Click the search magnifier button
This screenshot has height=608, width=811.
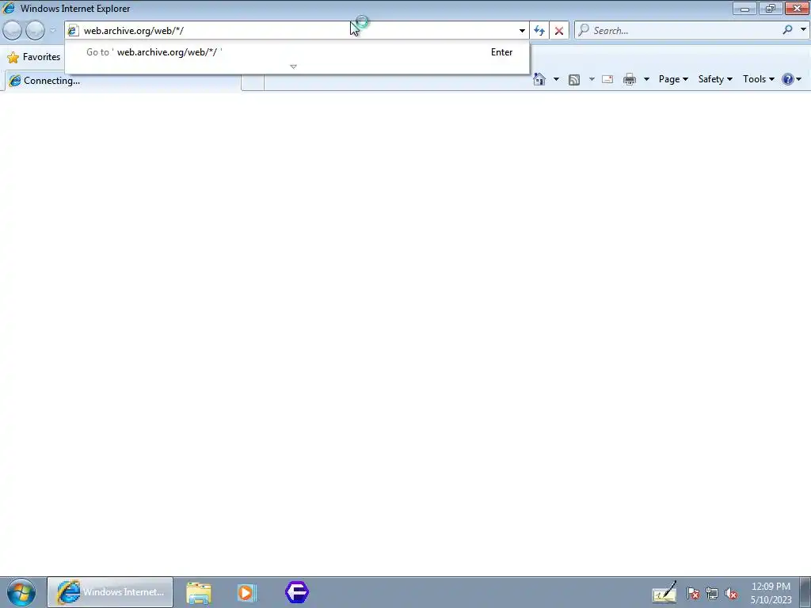click(x=788, y=30)
